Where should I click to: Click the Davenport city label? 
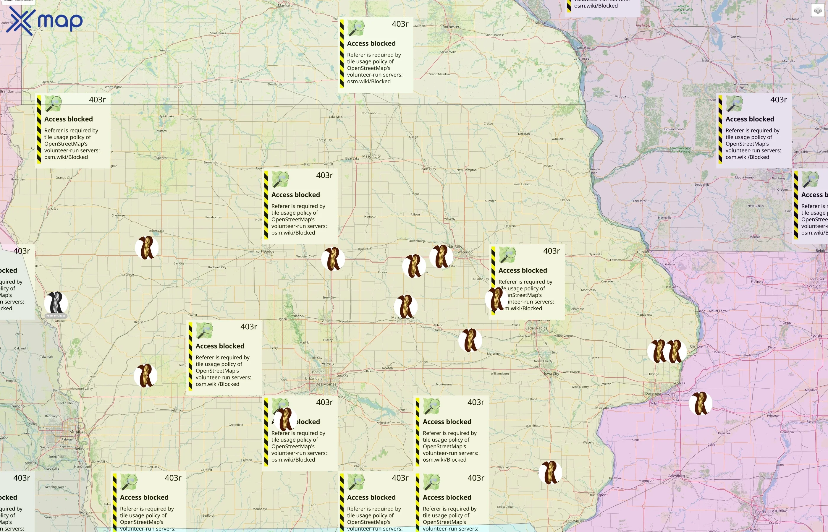[654, 393]
